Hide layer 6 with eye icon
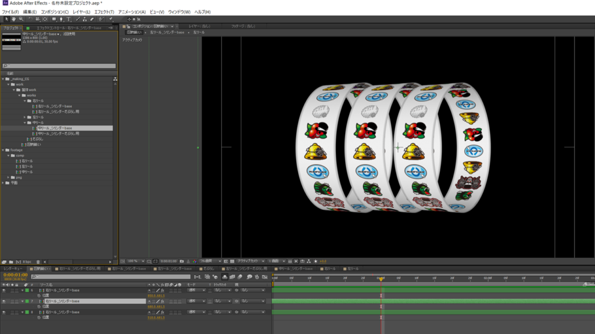The width and height of the screenshot is (595, 334). point(4,290)
